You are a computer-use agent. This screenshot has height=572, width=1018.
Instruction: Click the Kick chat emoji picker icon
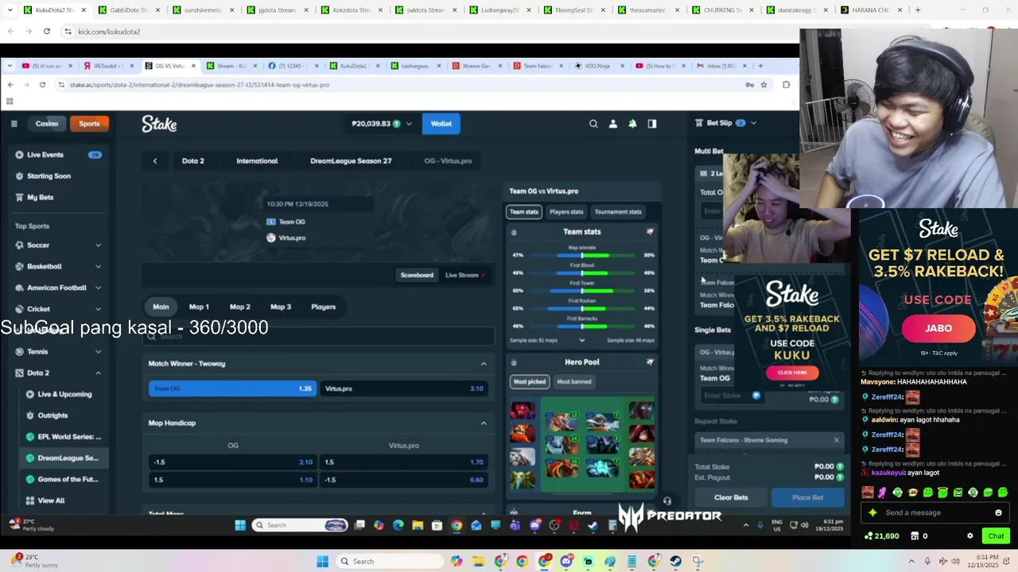point(998,513)
